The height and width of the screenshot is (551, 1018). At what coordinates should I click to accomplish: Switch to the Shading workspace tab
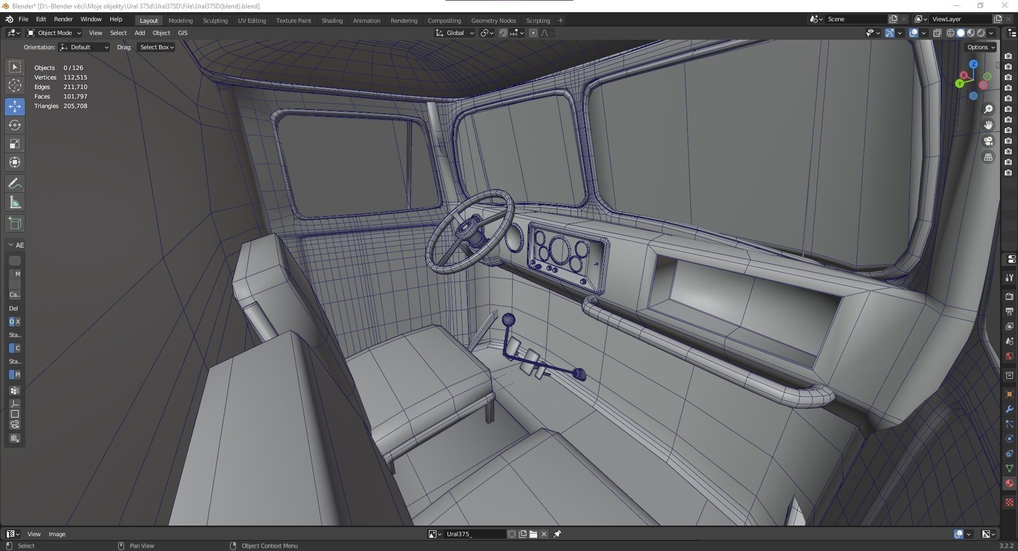point(332,21)
